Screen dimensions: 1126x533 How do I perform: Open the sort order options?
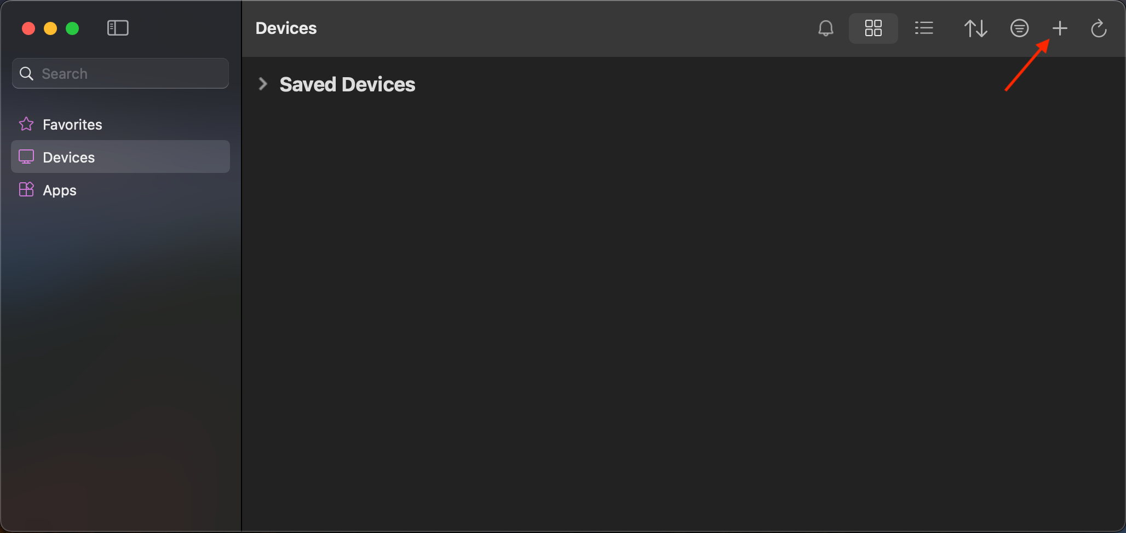pos(975,28)
